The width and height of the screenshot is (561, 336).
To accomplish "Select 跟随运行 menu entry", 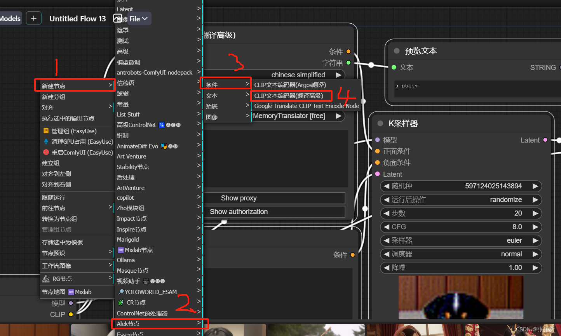I will 77,197.
